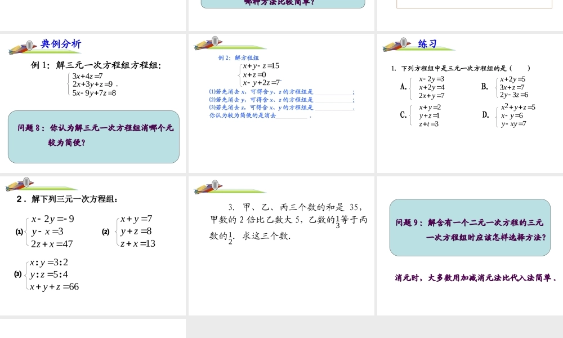The height and width of the screenshot is (338, 563).
Task: Click the pencil icon above problem 3
Action: click(x=208, y=187)
